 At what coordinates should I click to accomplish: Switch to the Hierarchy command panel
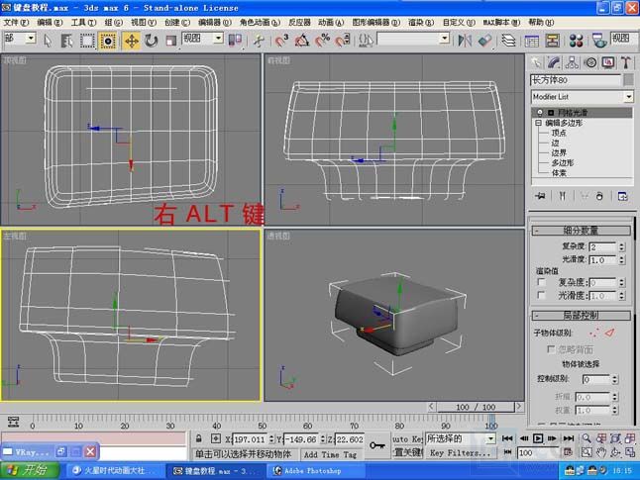point(572,62)
